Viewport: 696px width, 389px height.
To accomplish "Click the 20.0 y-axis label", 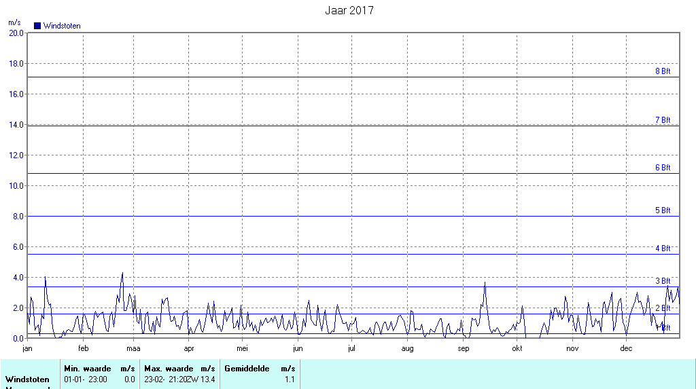I will (x=16, y=33).
